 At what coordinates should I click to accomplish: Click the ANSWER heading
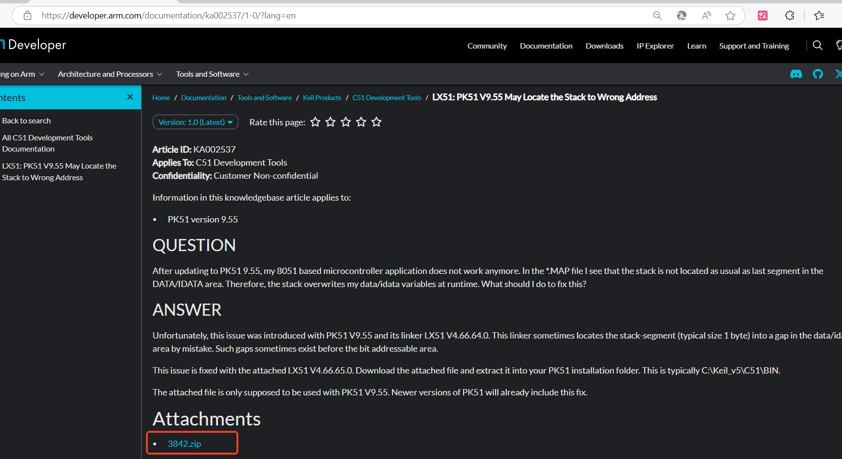(187, 310)
